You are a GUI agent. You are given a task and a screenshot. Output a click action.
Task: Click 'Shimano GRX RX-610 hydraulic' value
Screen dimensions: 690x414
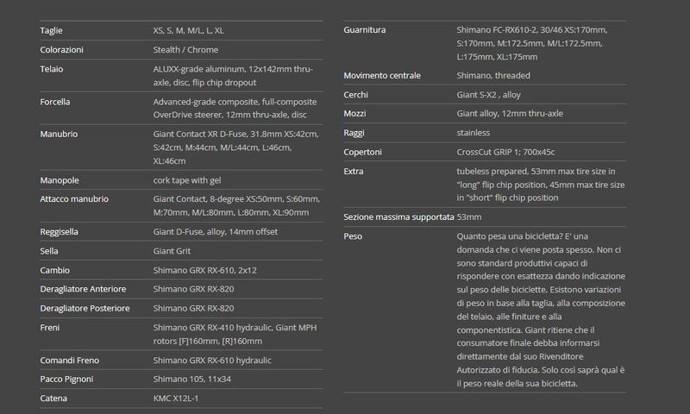[212, 361]
